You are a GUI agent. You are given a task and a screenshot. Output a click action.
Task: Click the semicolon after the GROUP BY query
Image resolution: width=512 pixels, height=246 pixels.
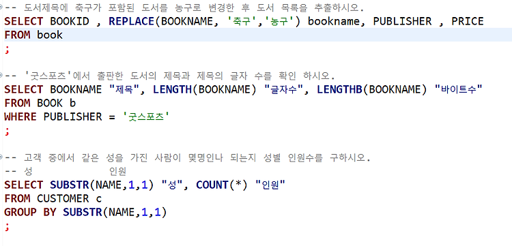(x=8, y=226)
